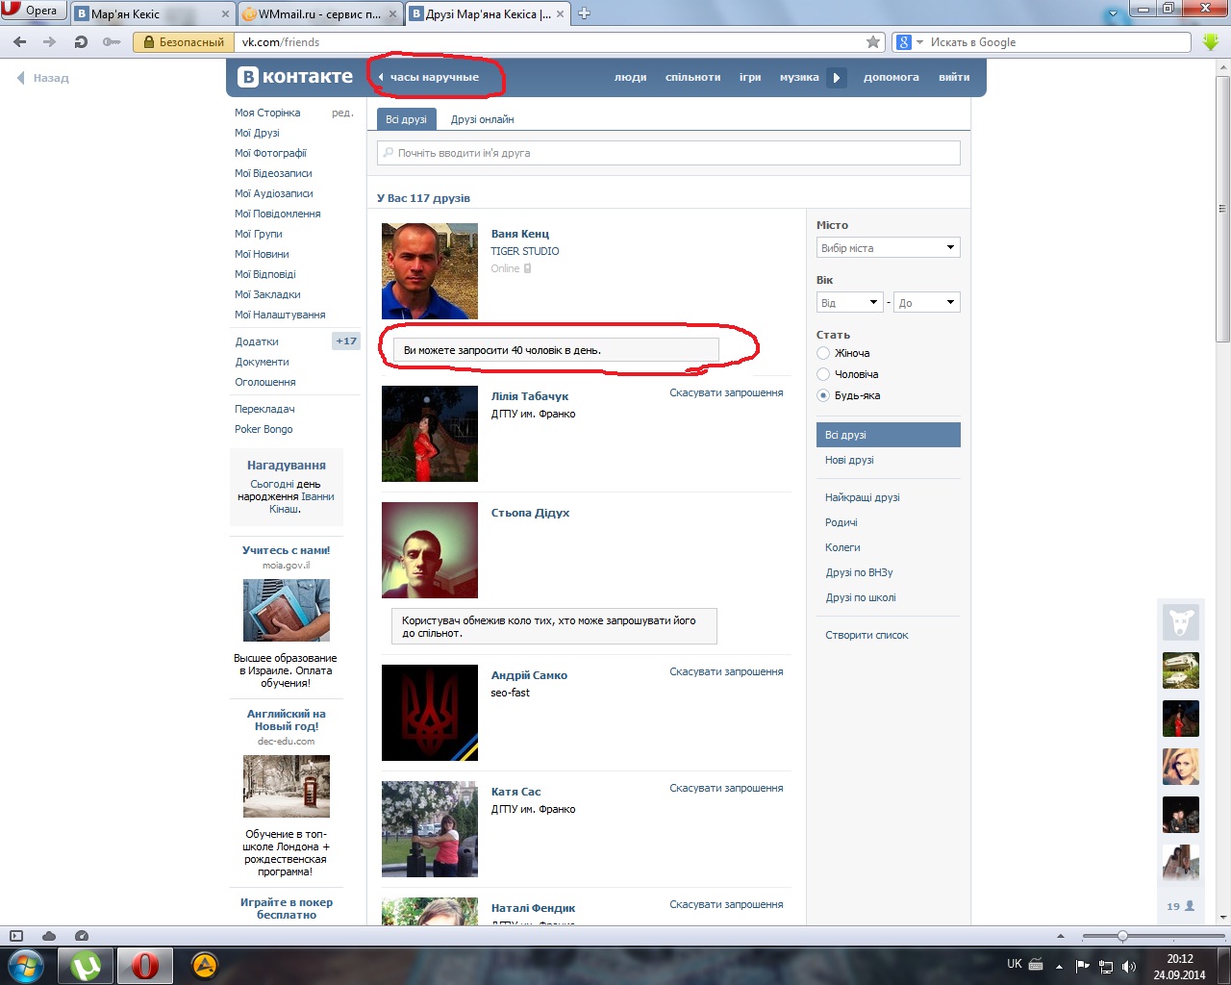1231x985 pixels.
Task: Open a new tab with the plus icon
Action: point(584,13)
